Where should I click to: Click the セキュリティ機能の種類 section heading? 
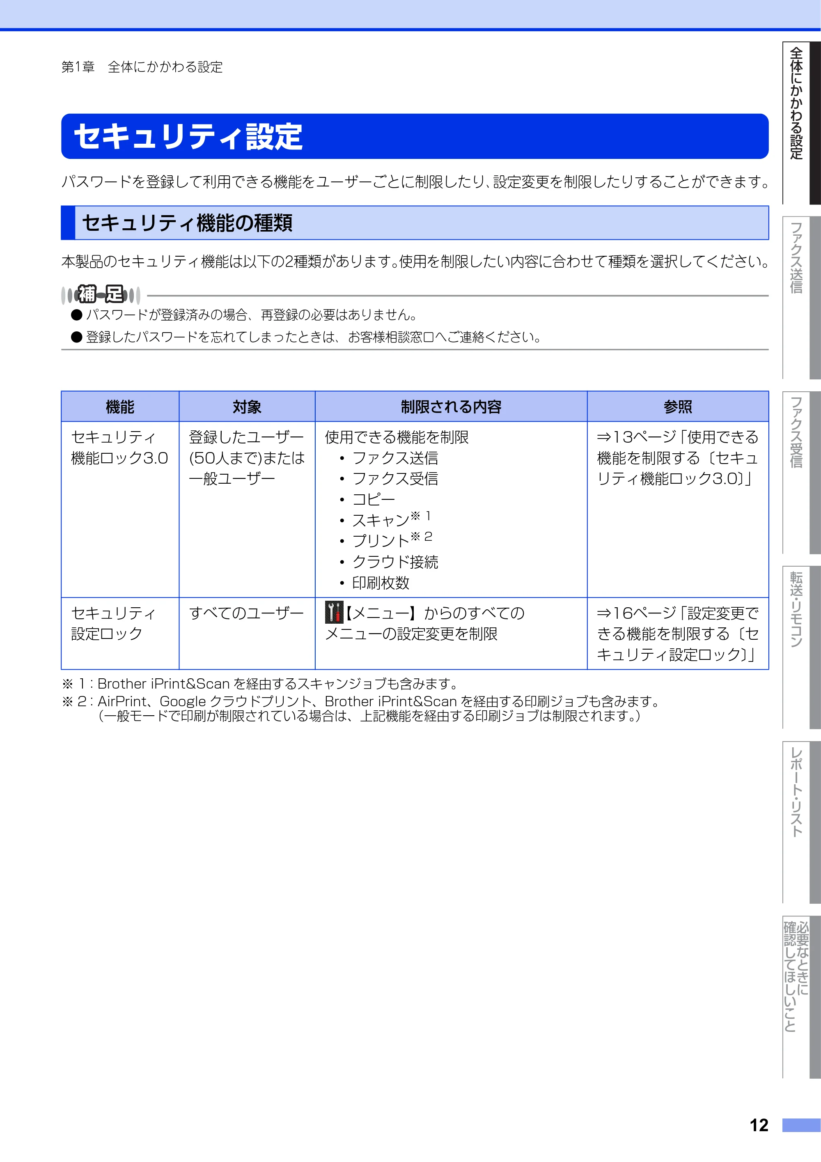click(415, 223)
